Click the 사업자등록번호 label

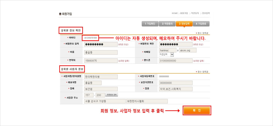pos(147,76)
